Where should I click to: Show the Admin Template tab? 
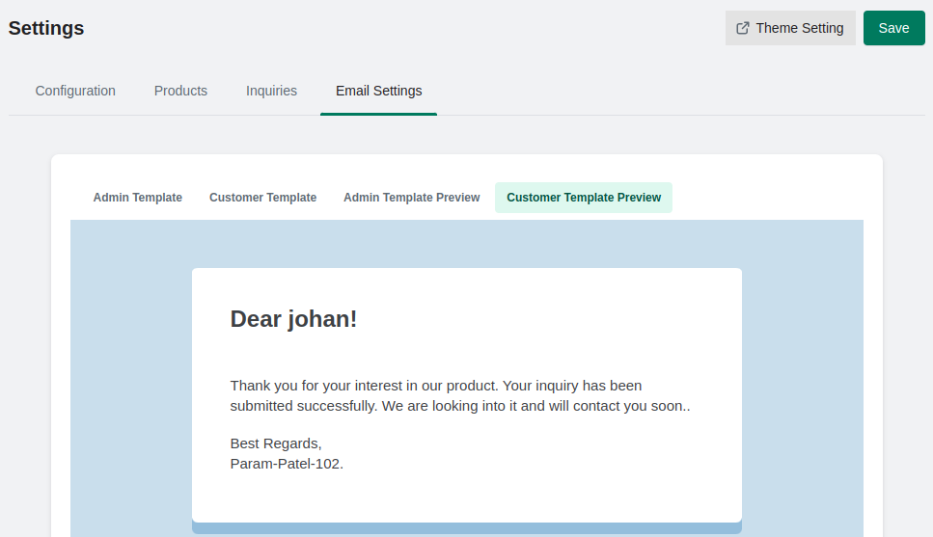(x=137, y=198)
